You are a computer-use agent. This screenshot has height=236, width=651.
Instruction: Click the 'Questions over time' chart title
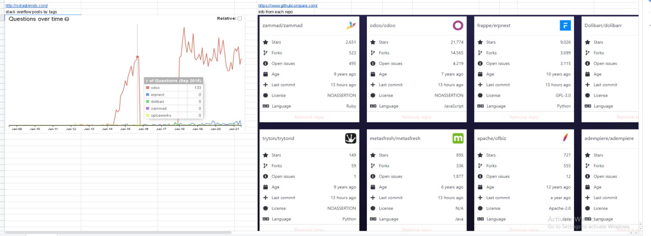pos(36,19)
